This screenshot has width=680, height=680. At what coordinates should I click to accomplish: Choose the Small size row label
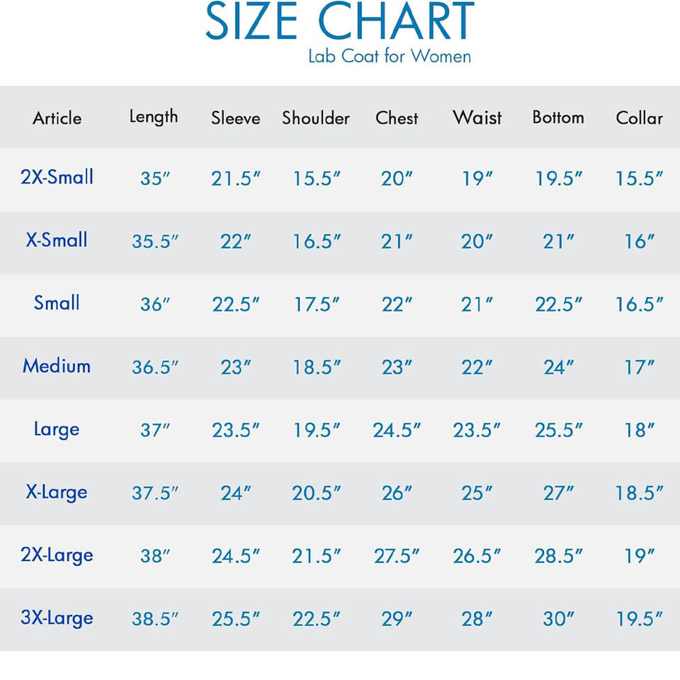pos(57,303)
